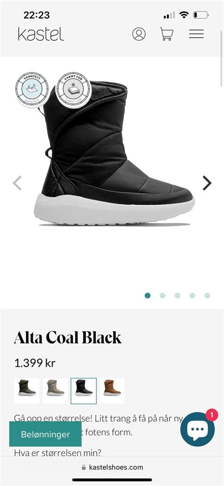Open 'Hva er størrelsen min?' link
Viewport: 224px width, 486px height.
click(x=58, y=453)
